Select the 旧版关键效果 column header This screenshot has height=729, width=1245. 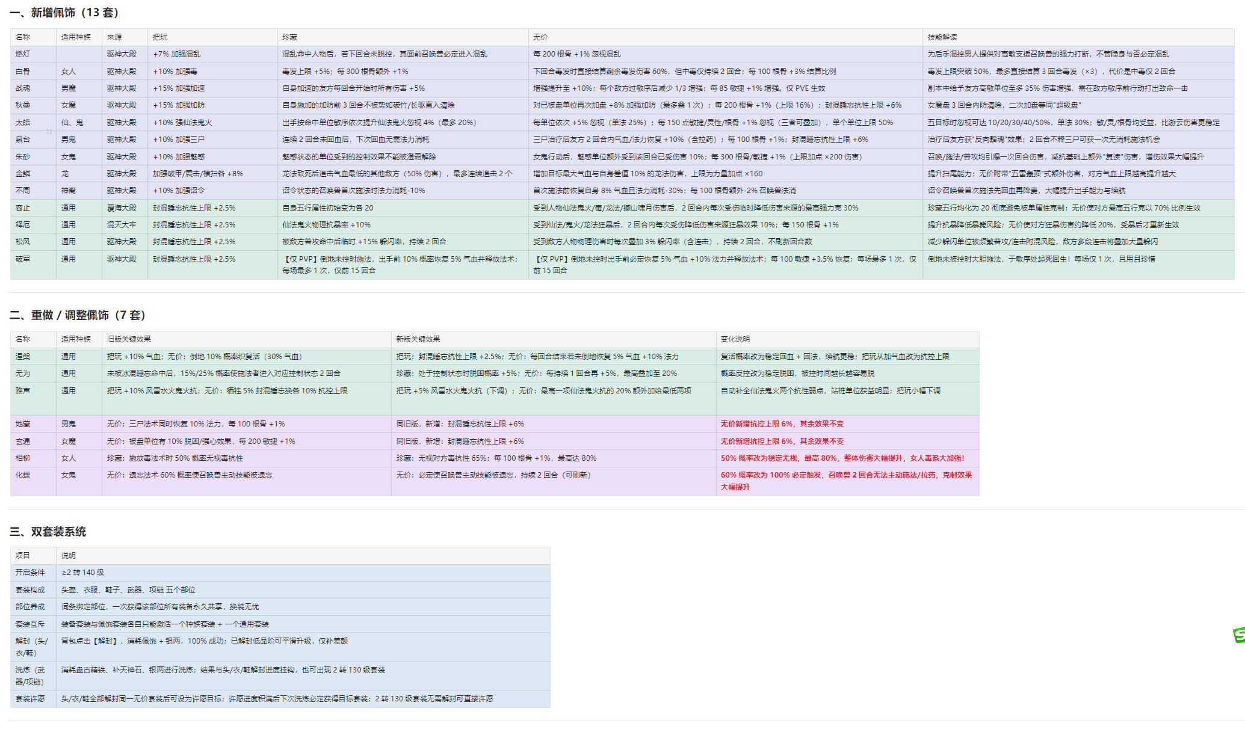[x=129, y=339]
